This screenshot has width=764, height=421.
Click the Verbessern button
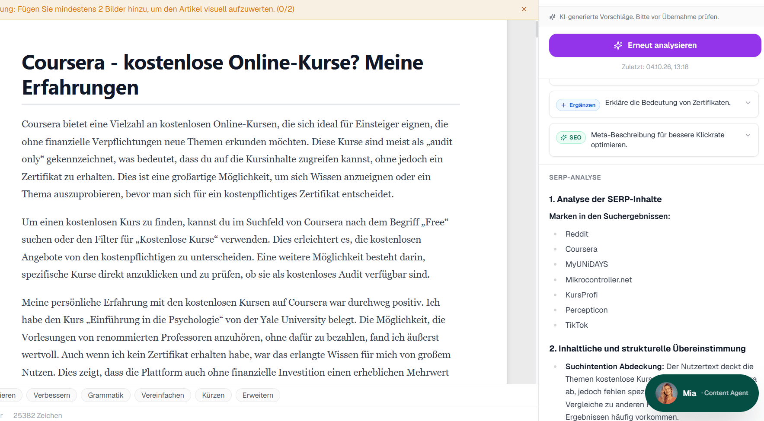pyautogui.click(x=52, y=395)
